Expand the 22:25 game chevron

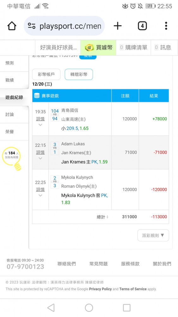point(40,196)
